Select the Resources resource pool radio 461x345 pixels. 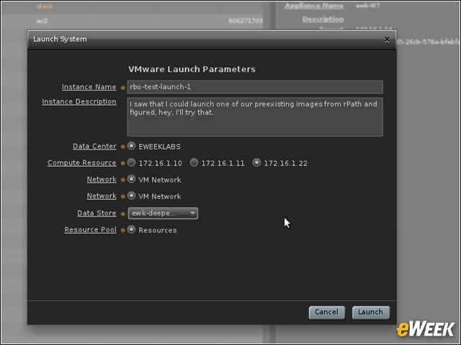(x=131, y=229)
